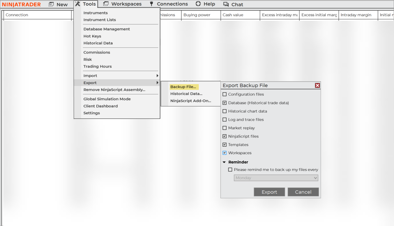
Task: Click the Help lifebuoy icon
Action: [x=198, y=4]
